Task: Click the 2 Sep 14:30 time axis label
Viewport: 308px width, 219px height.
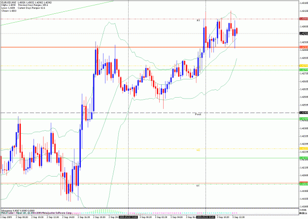Action: [x=68, y=217]
